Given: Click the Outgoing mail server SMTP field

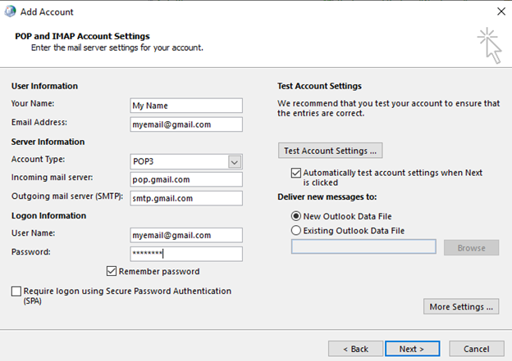Looking at the screenshot, I should (x=186, y=198).
